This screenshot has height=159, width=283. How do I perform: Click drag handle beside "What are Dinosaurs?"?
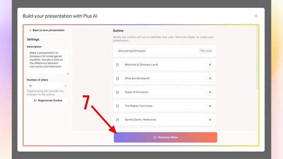pos(117,78)
